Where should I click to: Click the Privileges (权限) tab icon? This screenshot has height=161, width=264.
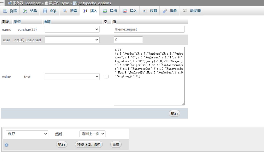click(x=145, y=11)
